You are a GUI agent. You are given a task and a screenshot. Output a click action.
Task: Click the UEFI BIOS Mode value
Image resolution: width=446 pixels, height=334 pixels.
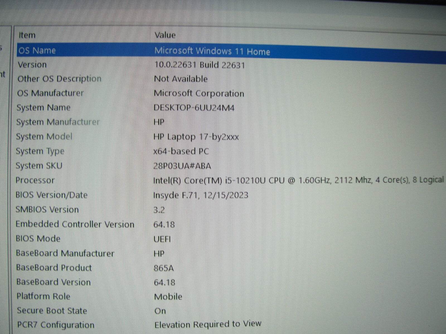162,239
